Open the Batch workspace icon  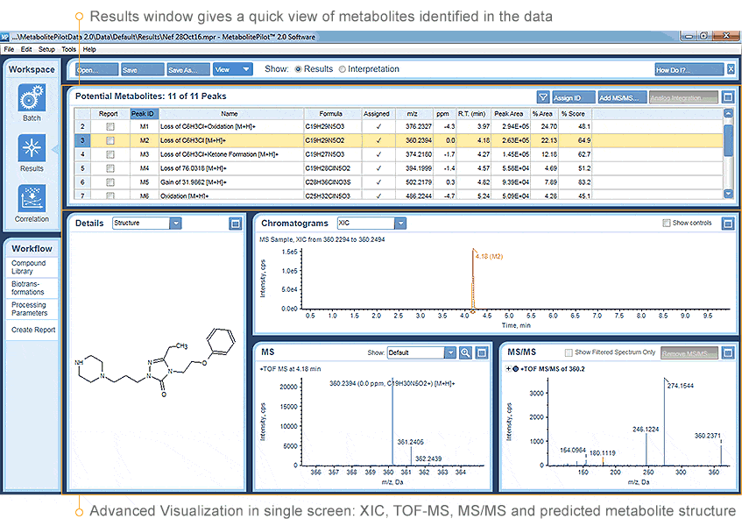tap(32, 97)
